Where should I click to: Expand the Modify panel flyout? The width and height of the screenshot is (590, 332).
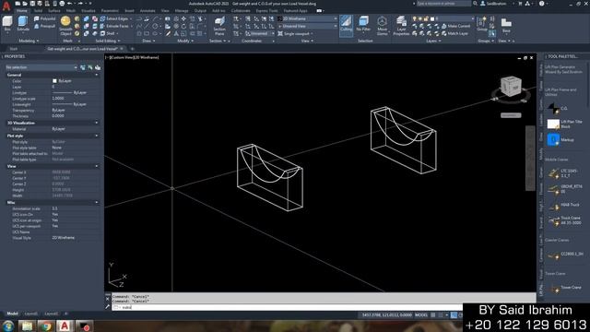(x=185, y=41)
